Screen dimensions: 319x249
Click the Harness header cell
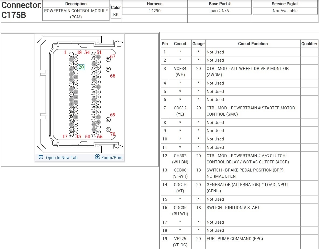click(x=155, y=4)
